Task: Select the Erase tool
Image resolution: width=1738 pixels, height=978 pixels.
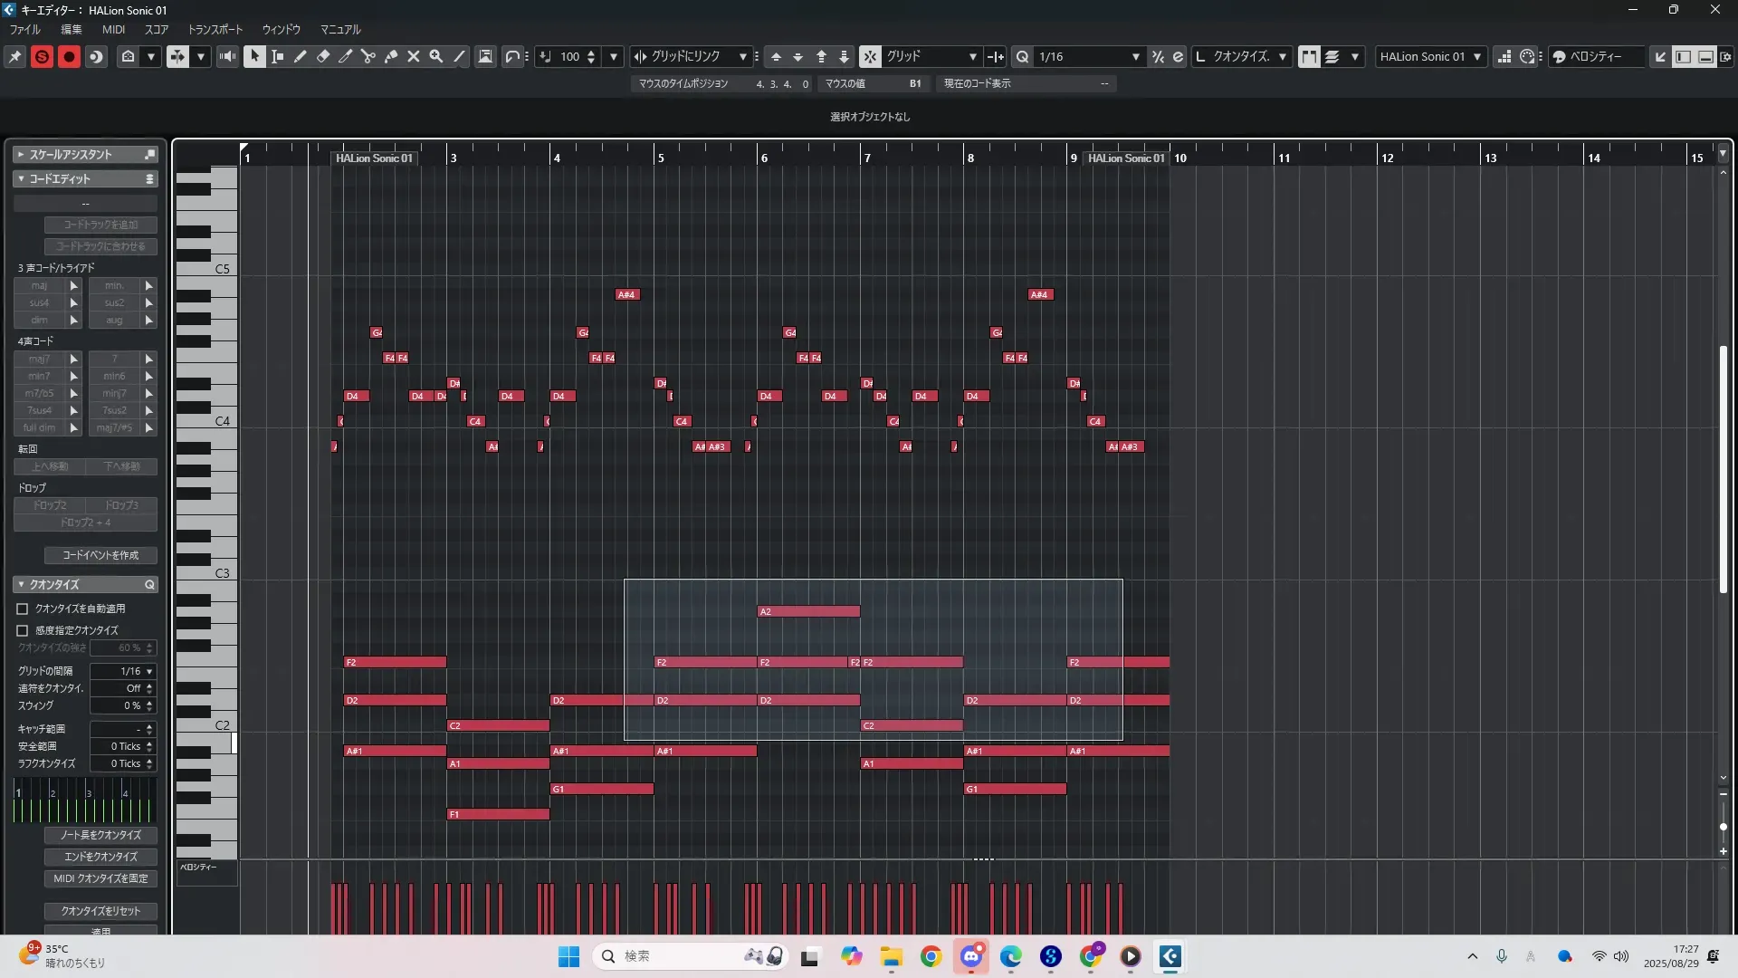Action: coord(323,56)
